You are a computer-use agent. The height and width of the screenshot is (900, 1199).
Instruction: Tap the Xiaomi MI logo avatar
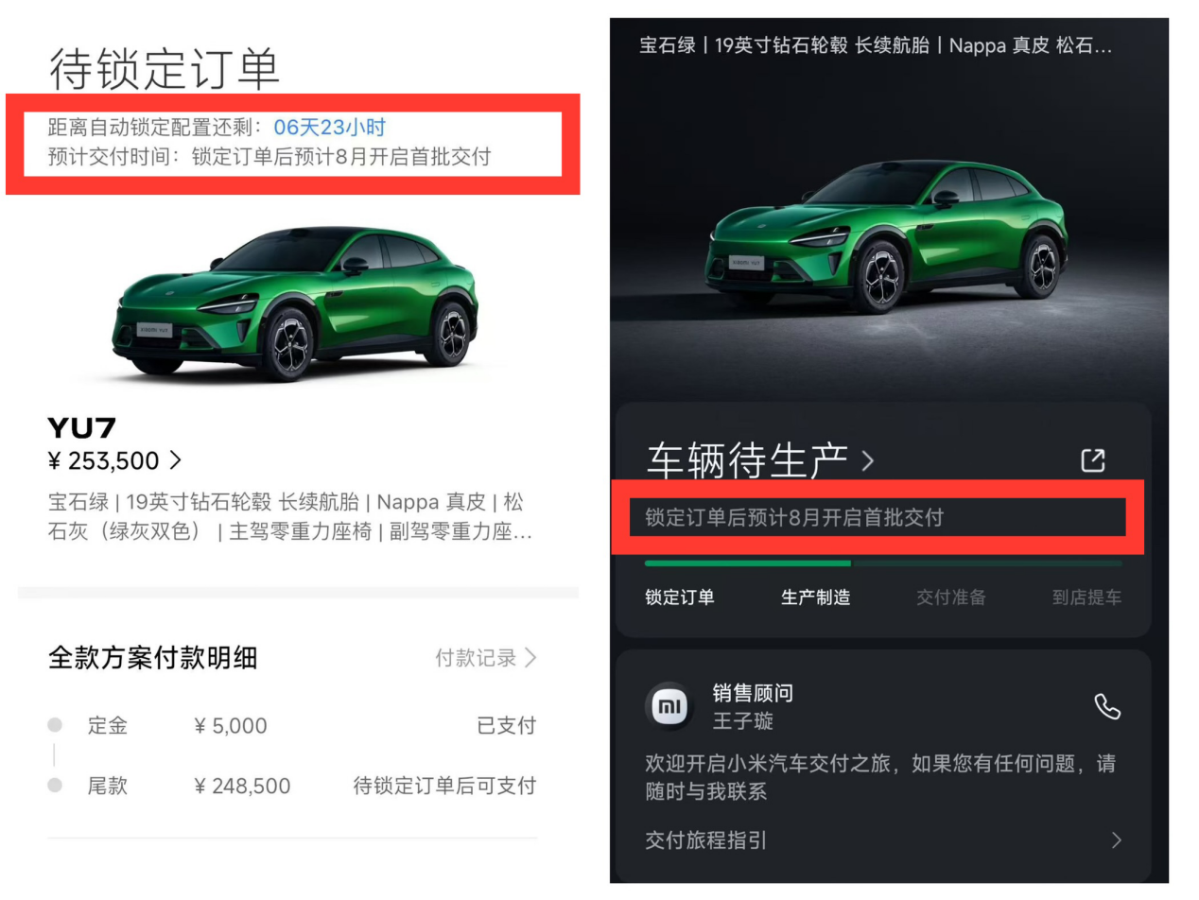669,706
